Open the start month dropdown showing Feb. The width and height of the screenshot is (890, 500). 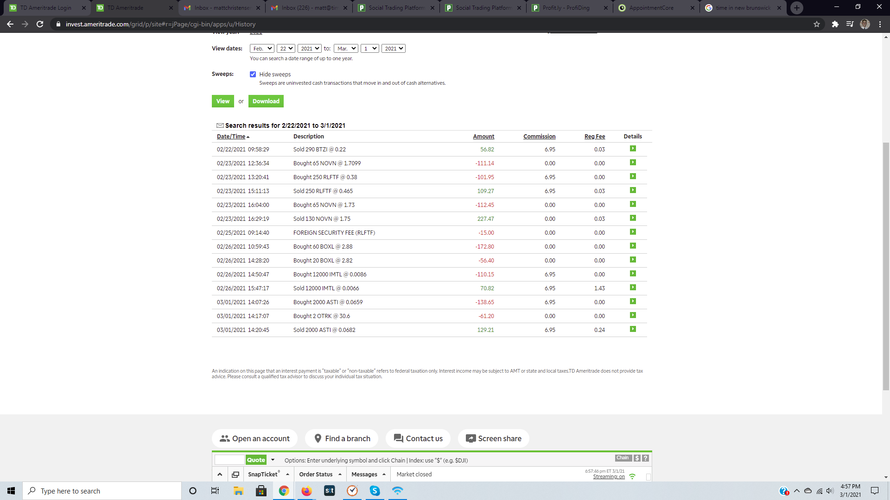[262, 49]
